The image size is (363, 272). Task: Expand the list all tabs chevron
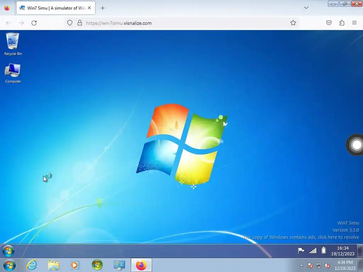point(306,8)
